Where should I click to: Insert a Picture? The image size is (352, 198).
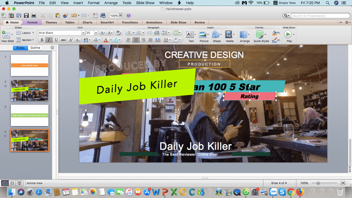204,36
